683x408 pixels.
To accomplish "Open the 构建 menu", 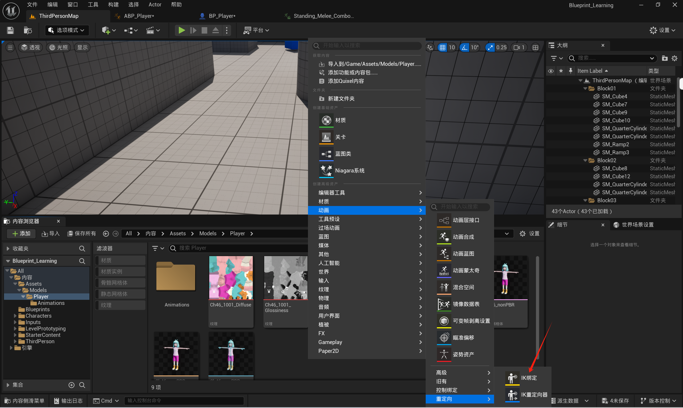I will click(113, 5).
